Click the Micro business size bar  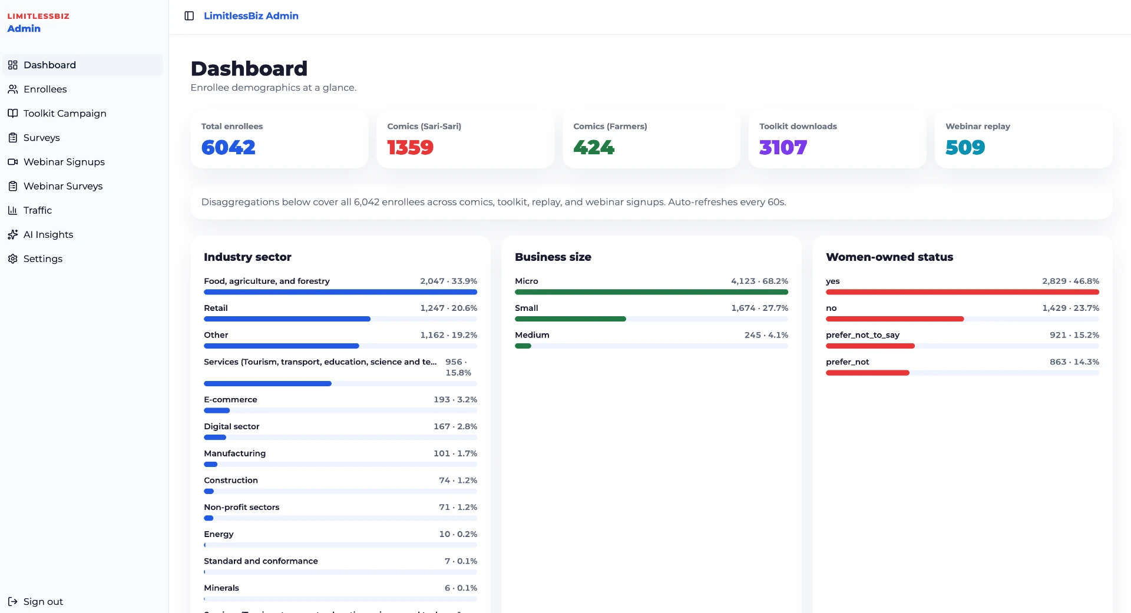[652, 292]
